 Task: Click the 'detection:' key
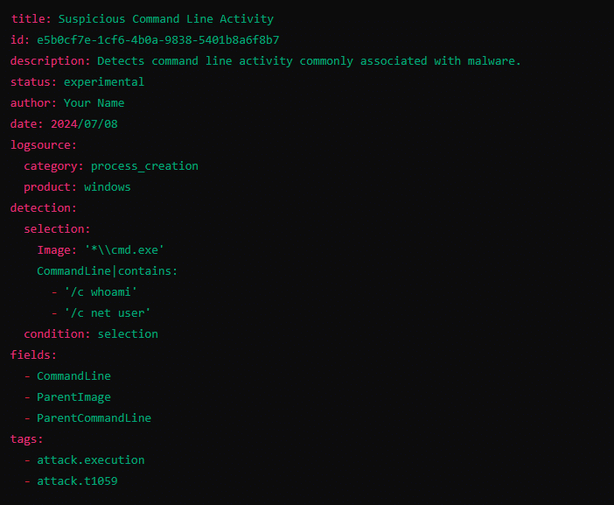click(44, 208)
